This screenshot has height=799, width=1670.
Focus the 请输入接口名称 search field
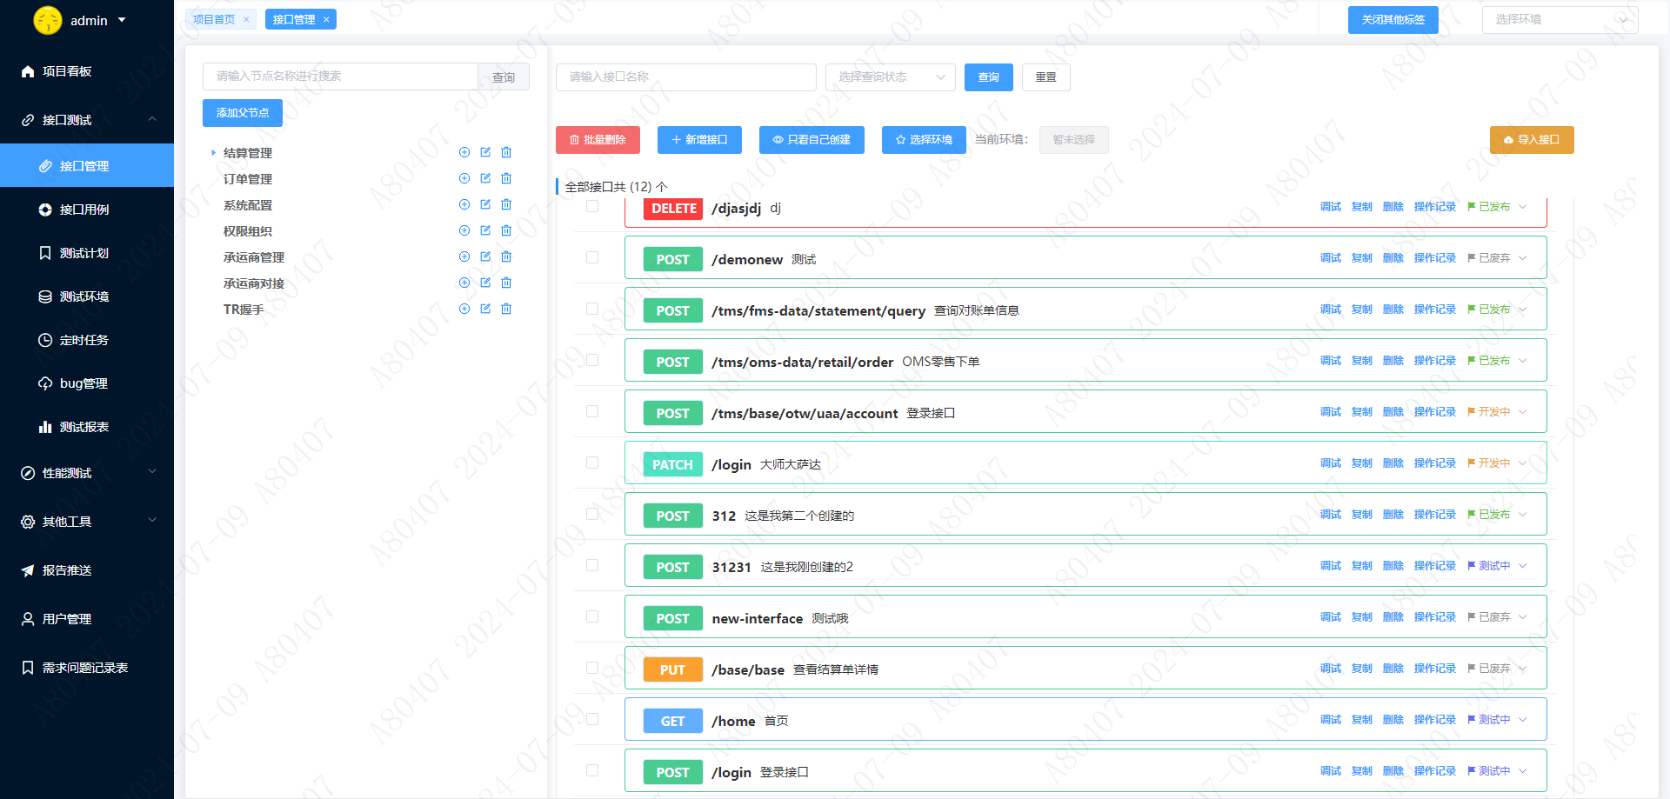(x=685, y=77)
